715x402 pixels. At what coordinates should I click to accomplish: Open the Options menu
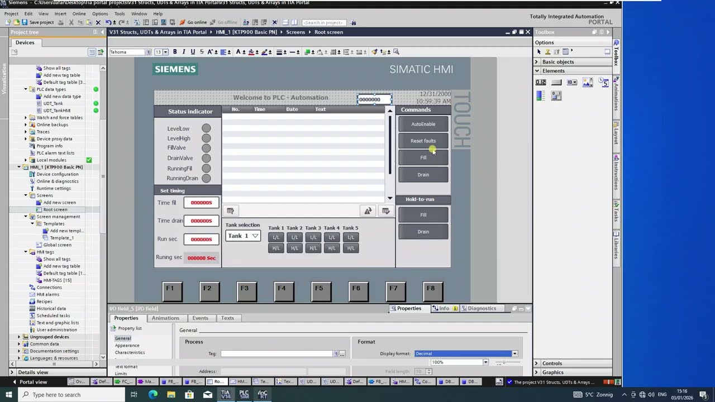[x=100, y=13]
